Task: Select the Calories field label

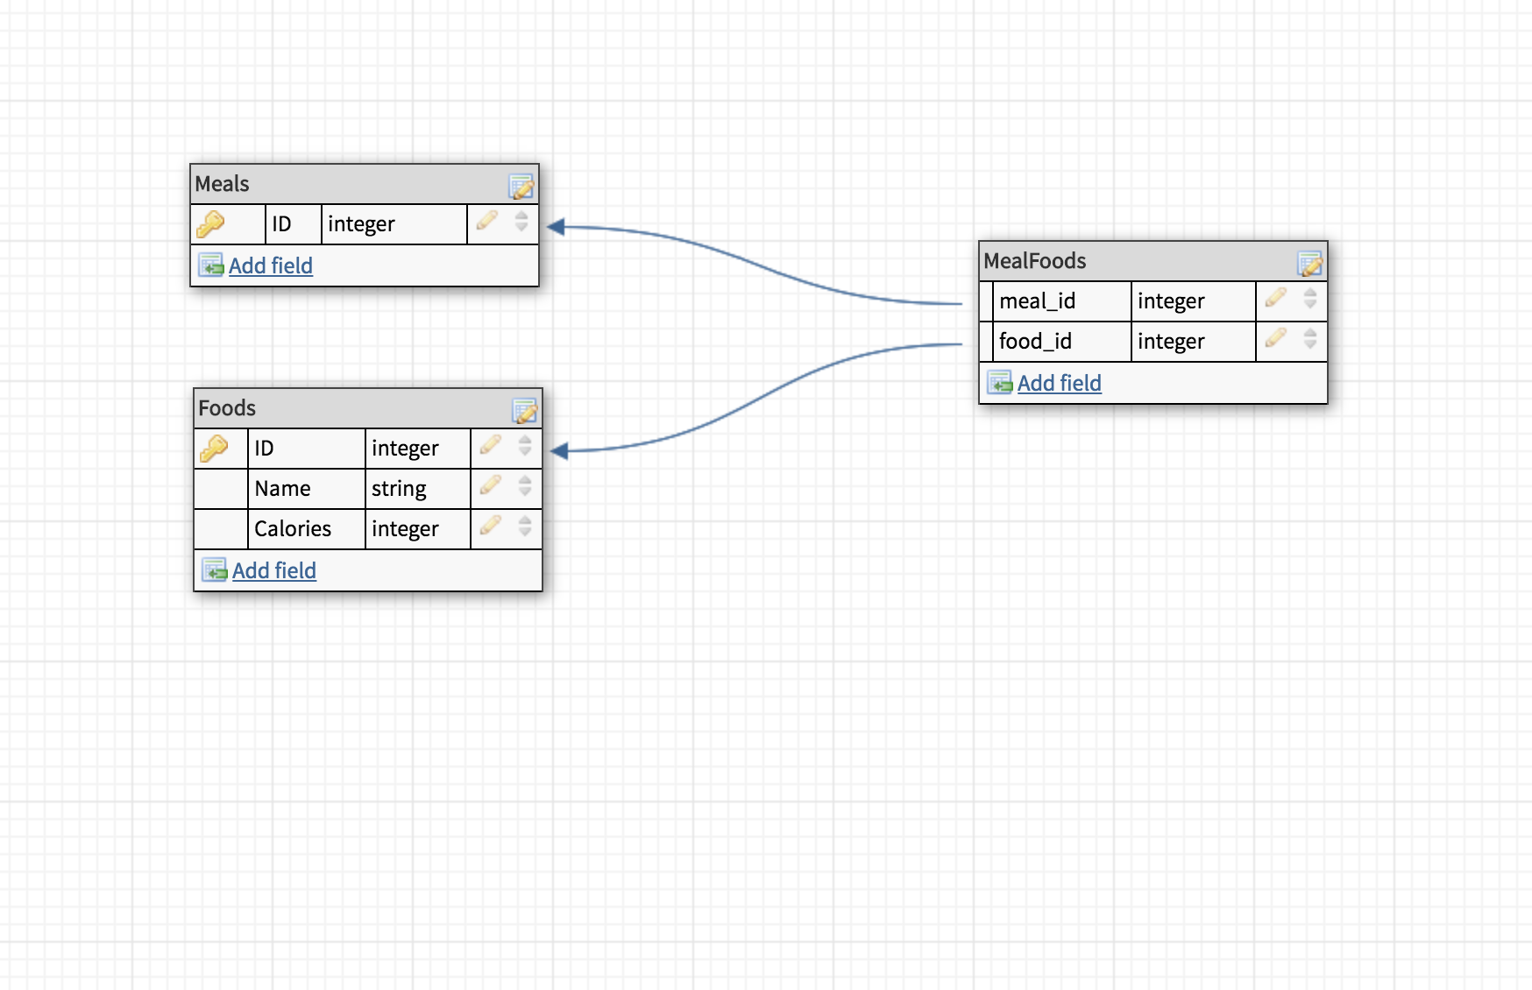Action: 293,529
